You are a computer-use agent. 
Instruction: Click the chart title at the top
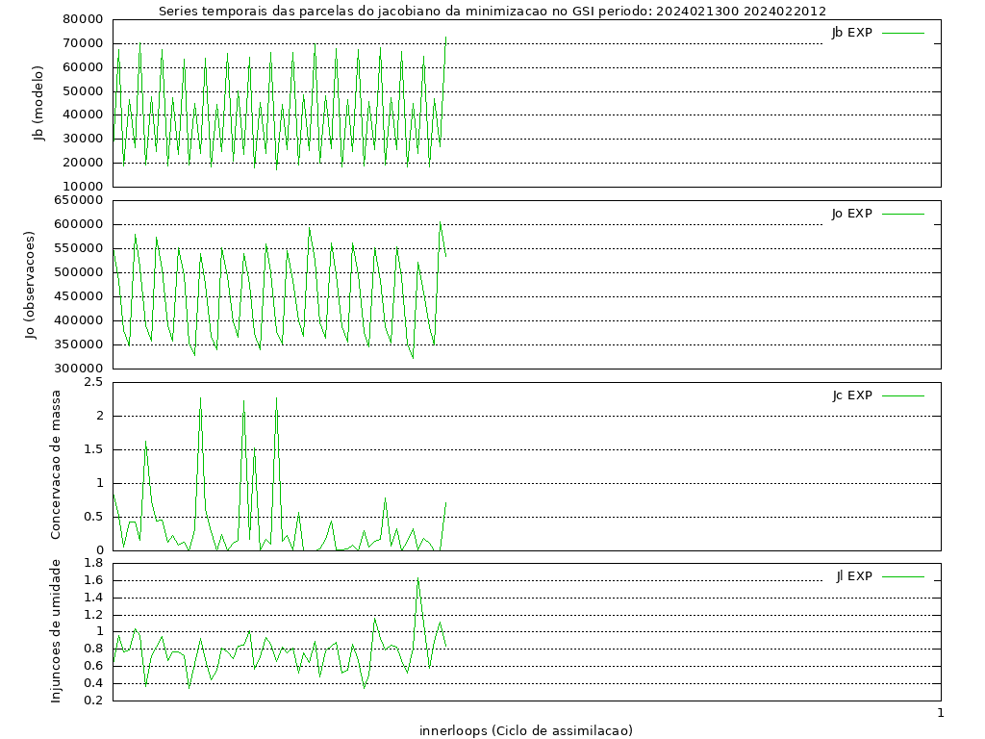[492, 11]
